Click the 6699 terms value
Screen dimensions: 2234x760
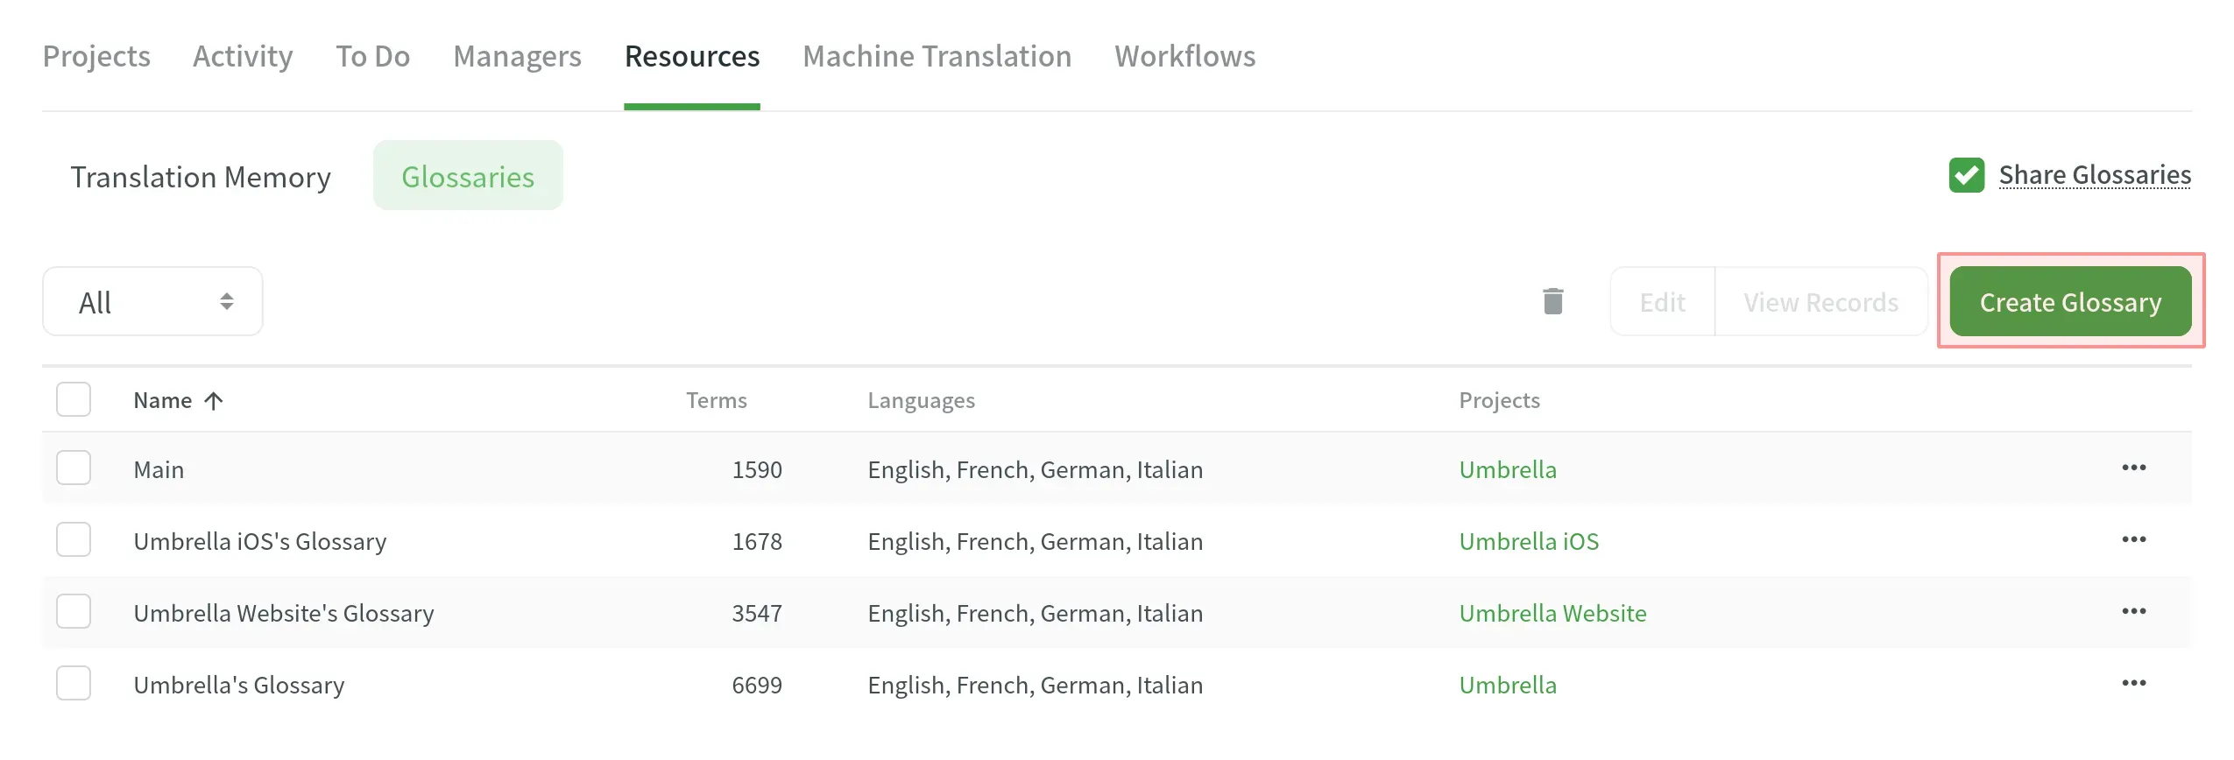[x=756, y=685]
